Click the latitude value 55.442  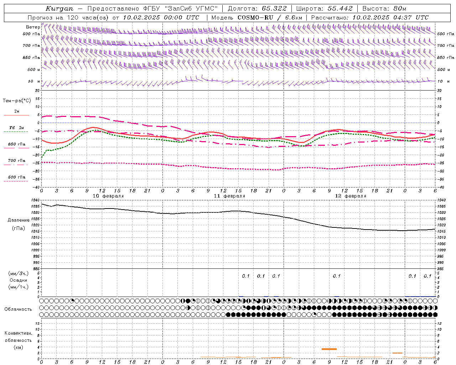[x=340, y=9]
